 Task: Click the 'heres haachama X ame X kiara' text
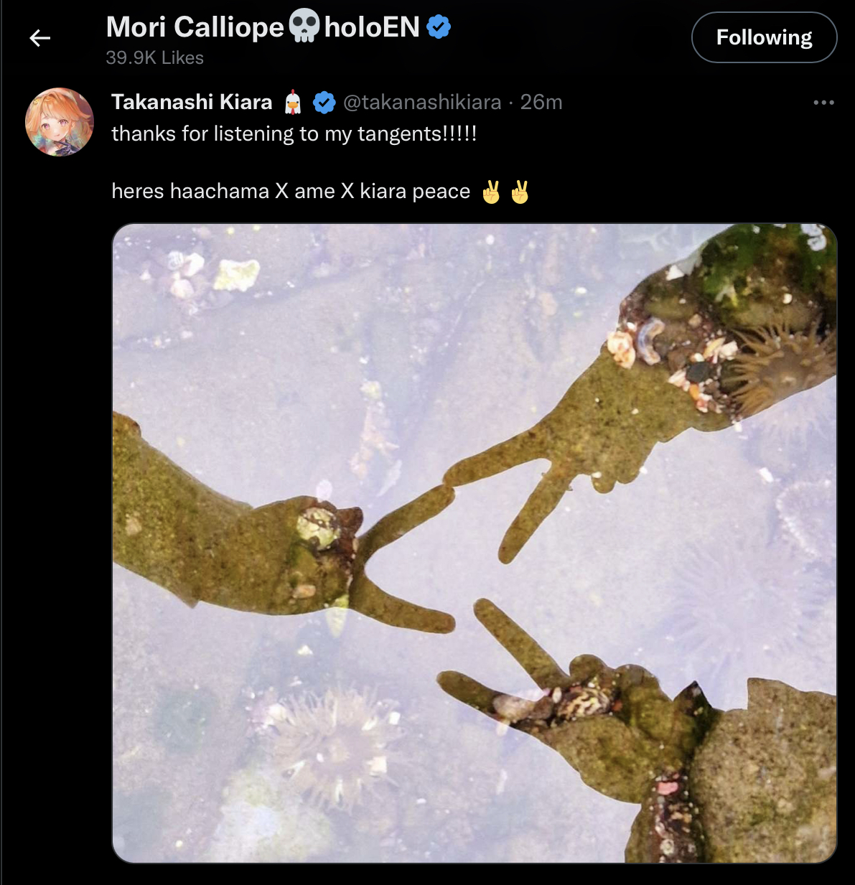pyautogui.click(x=291, y=192)
